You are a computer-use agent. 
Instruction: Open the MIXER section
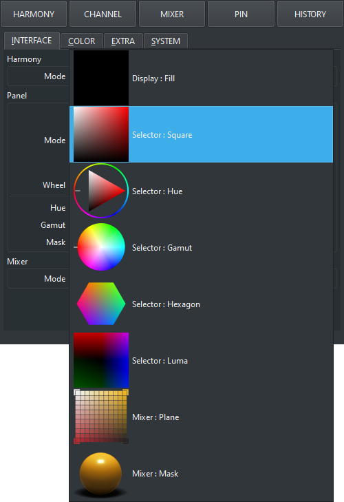[x=172, y=14]
